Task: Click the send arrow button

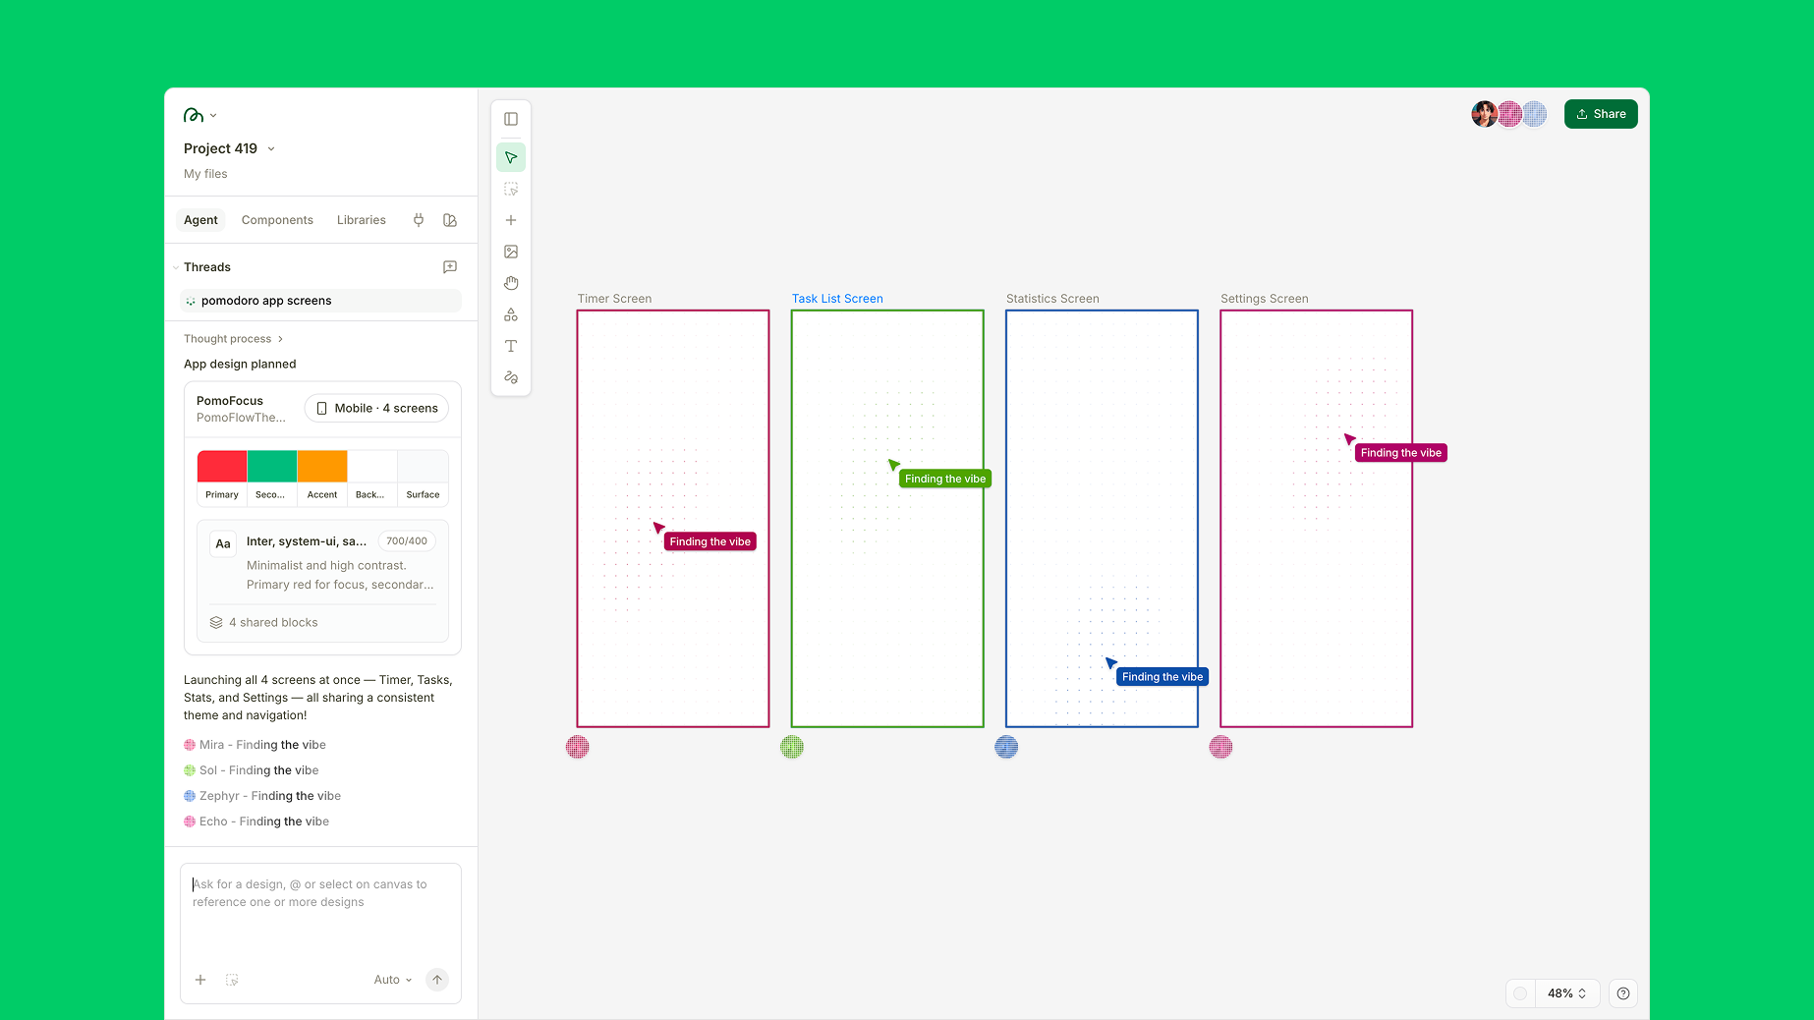Action: pyautogui.click(x=437, y=980)
